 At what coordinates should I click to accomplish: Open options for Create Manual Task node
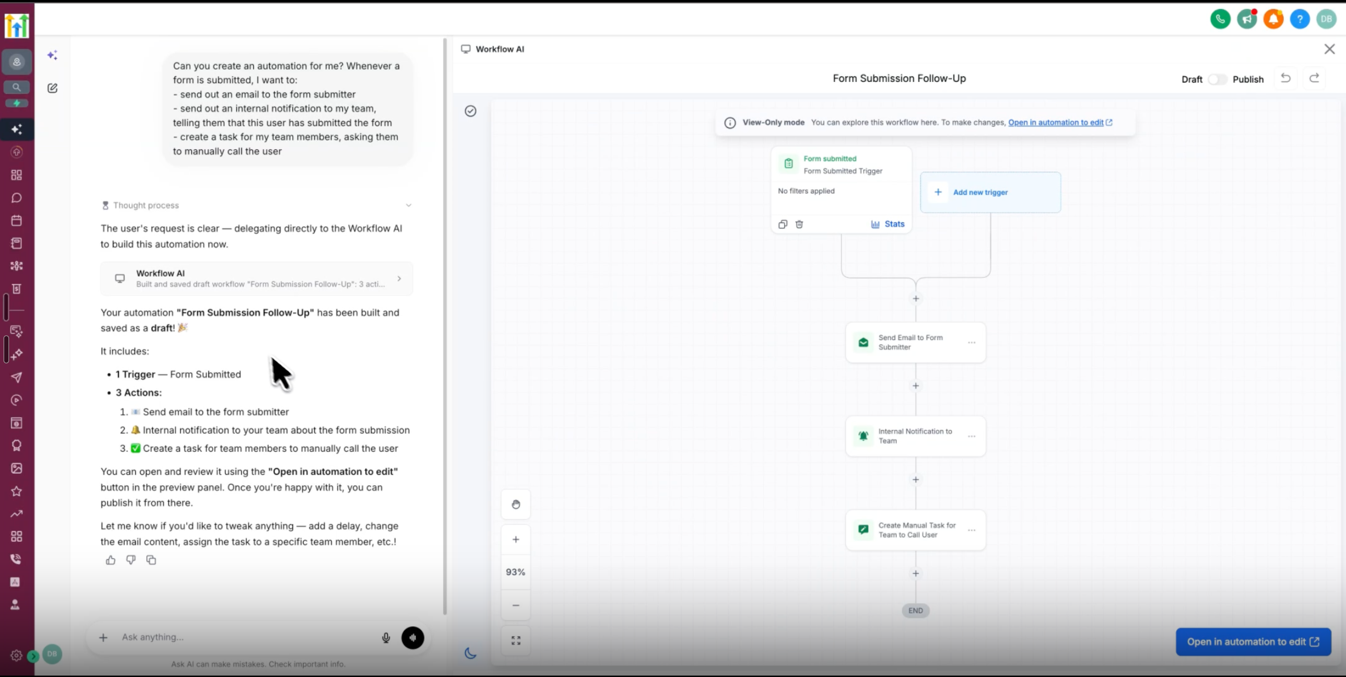coord(971,530)
